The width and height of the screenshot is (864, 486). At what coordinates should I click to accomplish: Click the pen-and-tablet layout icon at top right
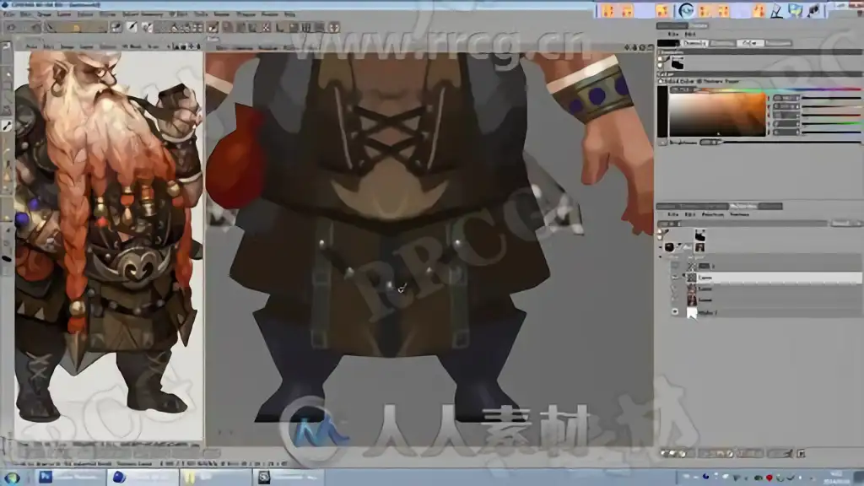[776, 10]
